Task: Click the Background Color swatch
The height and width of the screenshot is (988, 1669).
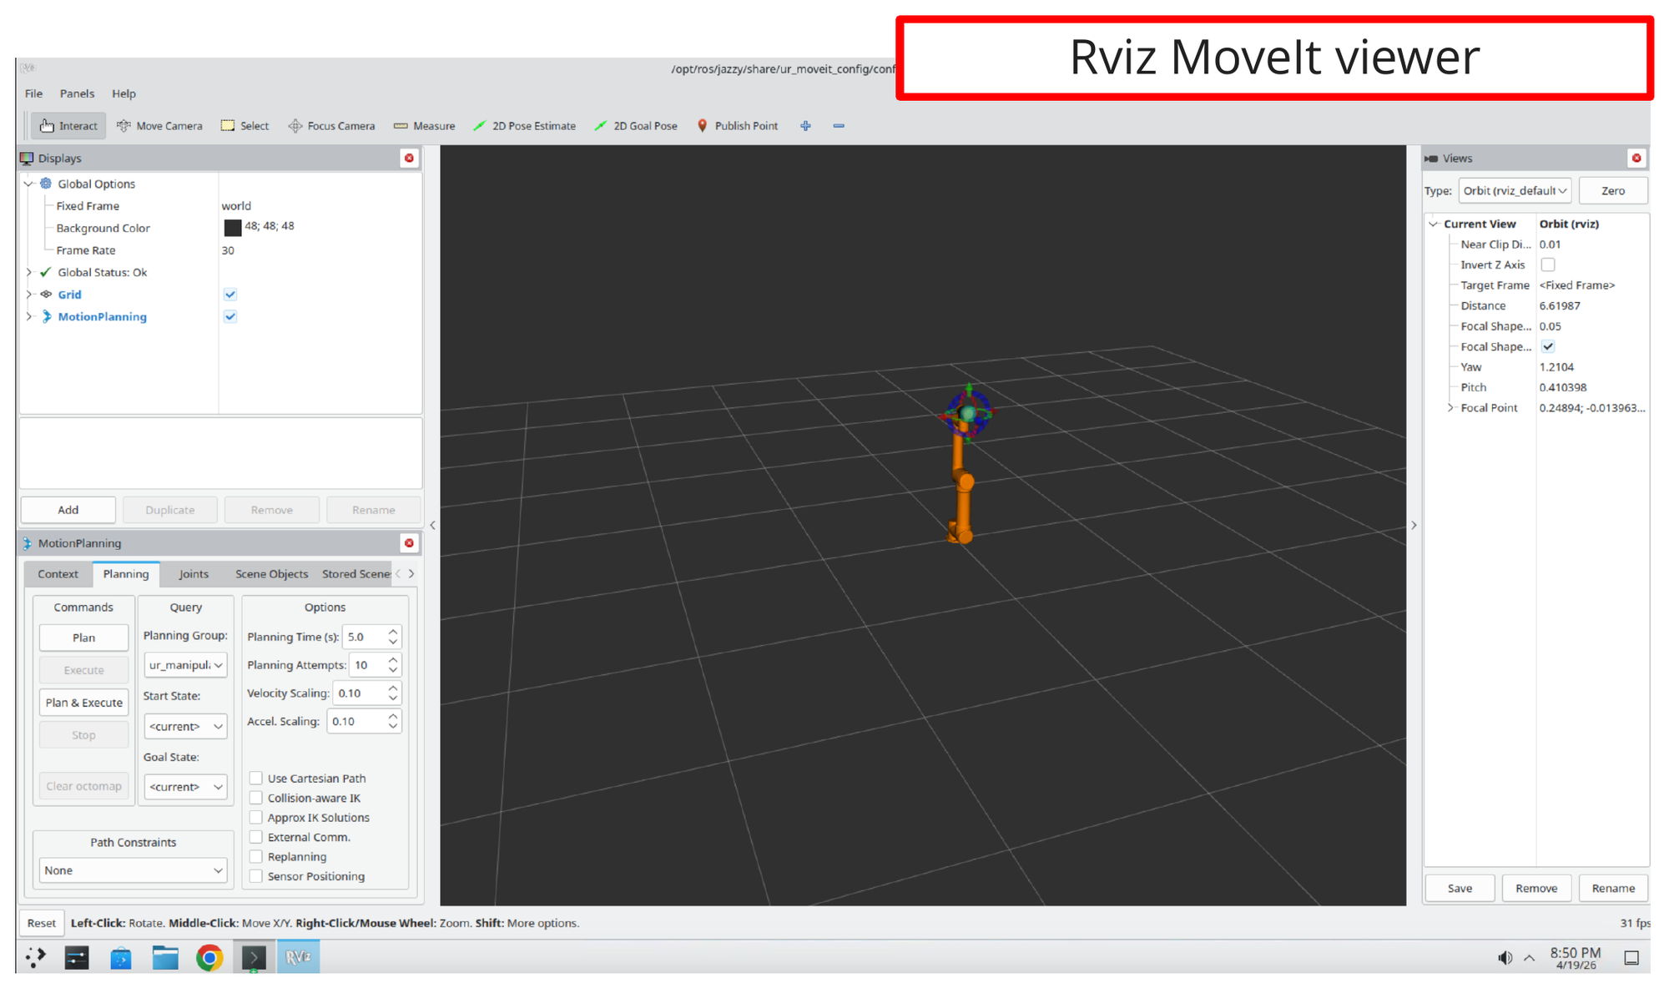Action: [x=233, y=227]
